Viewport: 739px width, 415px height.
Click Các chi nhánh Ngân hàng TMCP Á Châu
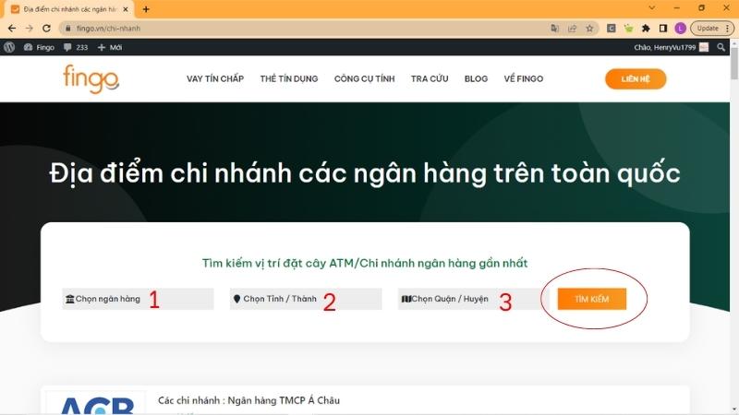point(248,400)
